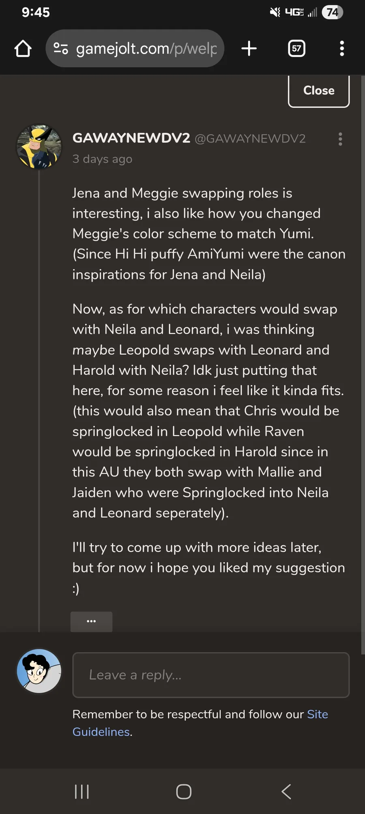
Task: Open comment options three-dot menu
Action: [340, 139]
